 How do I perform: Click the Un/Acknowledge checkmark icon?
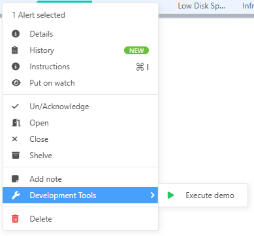(x=15, y=106)
